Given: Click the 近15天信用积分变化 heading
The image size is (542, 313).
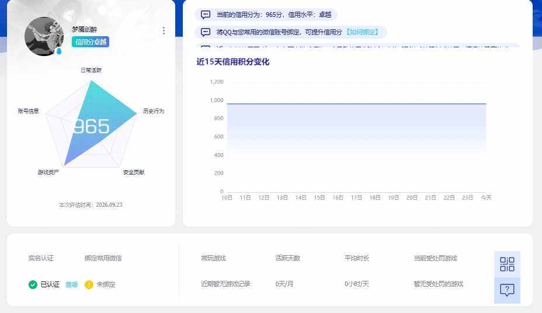Looking at the screenshot, I should 233,62.
